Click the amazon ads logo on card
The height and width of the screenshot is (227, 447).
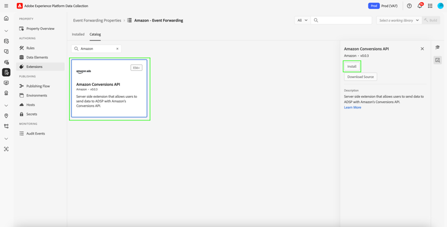[x=83, y=71]
